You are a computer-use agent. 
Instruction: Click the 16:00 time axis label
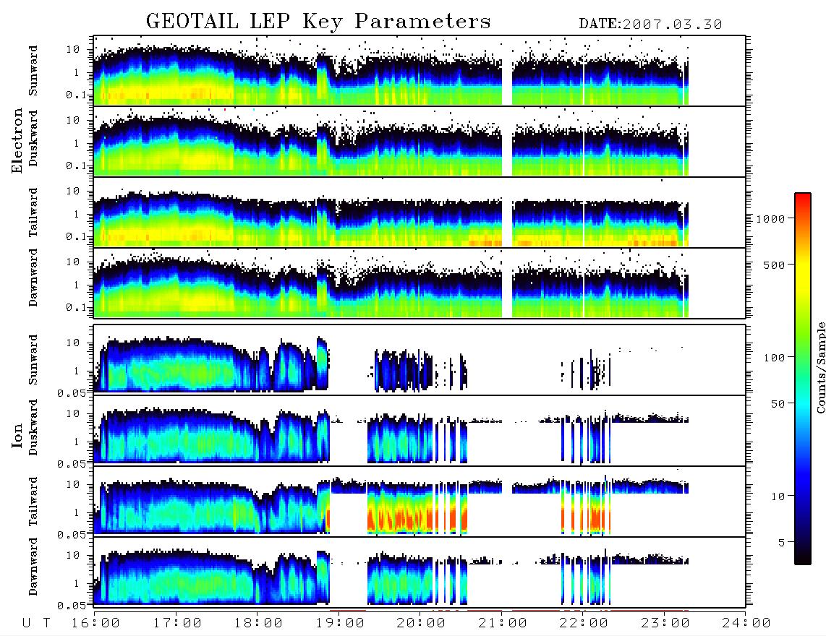click(x=95, y=624)
